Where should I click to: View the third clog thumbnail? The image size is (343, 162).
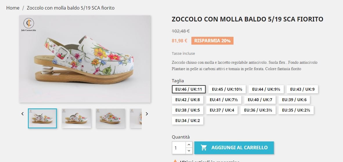click(110, 118)
